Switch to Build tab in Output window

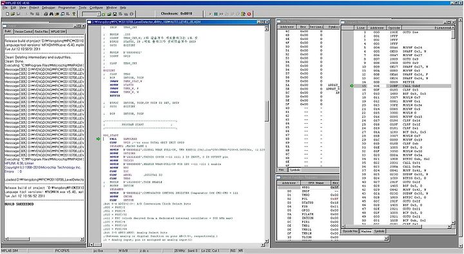[8, 32]
